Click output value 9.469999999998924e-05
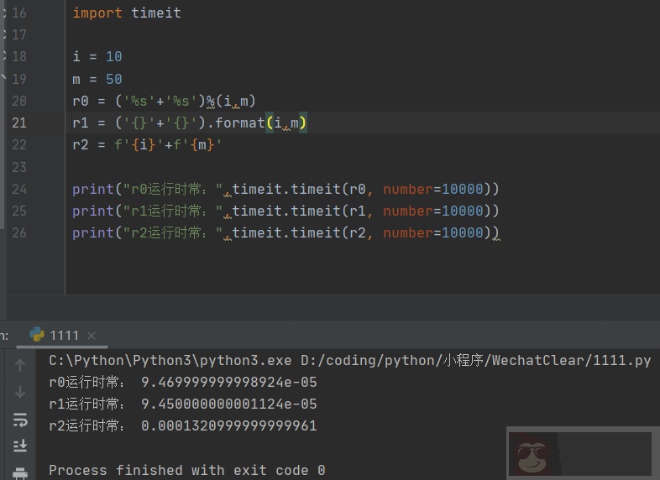The image size is (660, 480). pyautogui.click(x=229, y=383)
